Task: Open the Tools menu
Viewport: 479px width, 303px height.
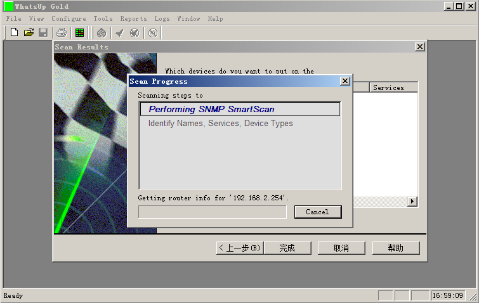Action: pyautogui.click(x=103, y=18)
